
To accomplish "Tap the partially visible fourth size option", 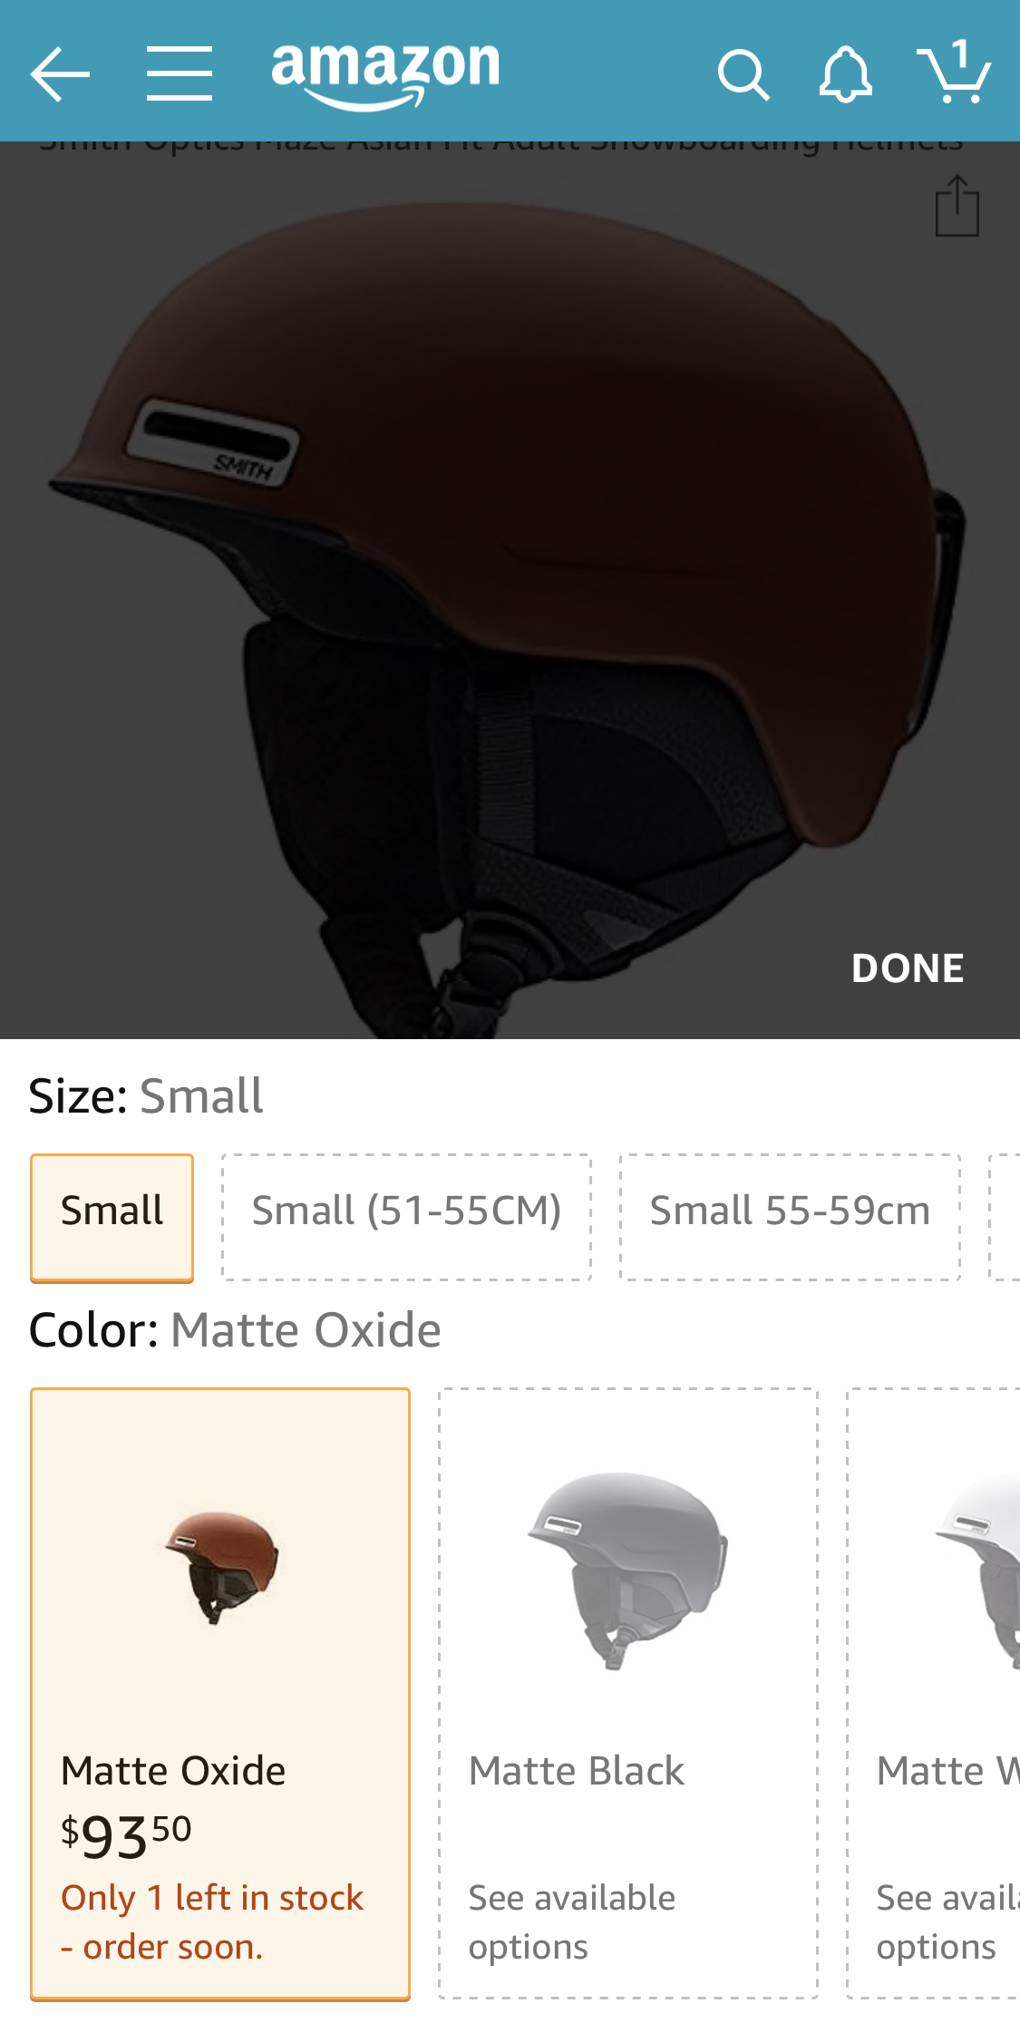I will coord(1005,1217).
